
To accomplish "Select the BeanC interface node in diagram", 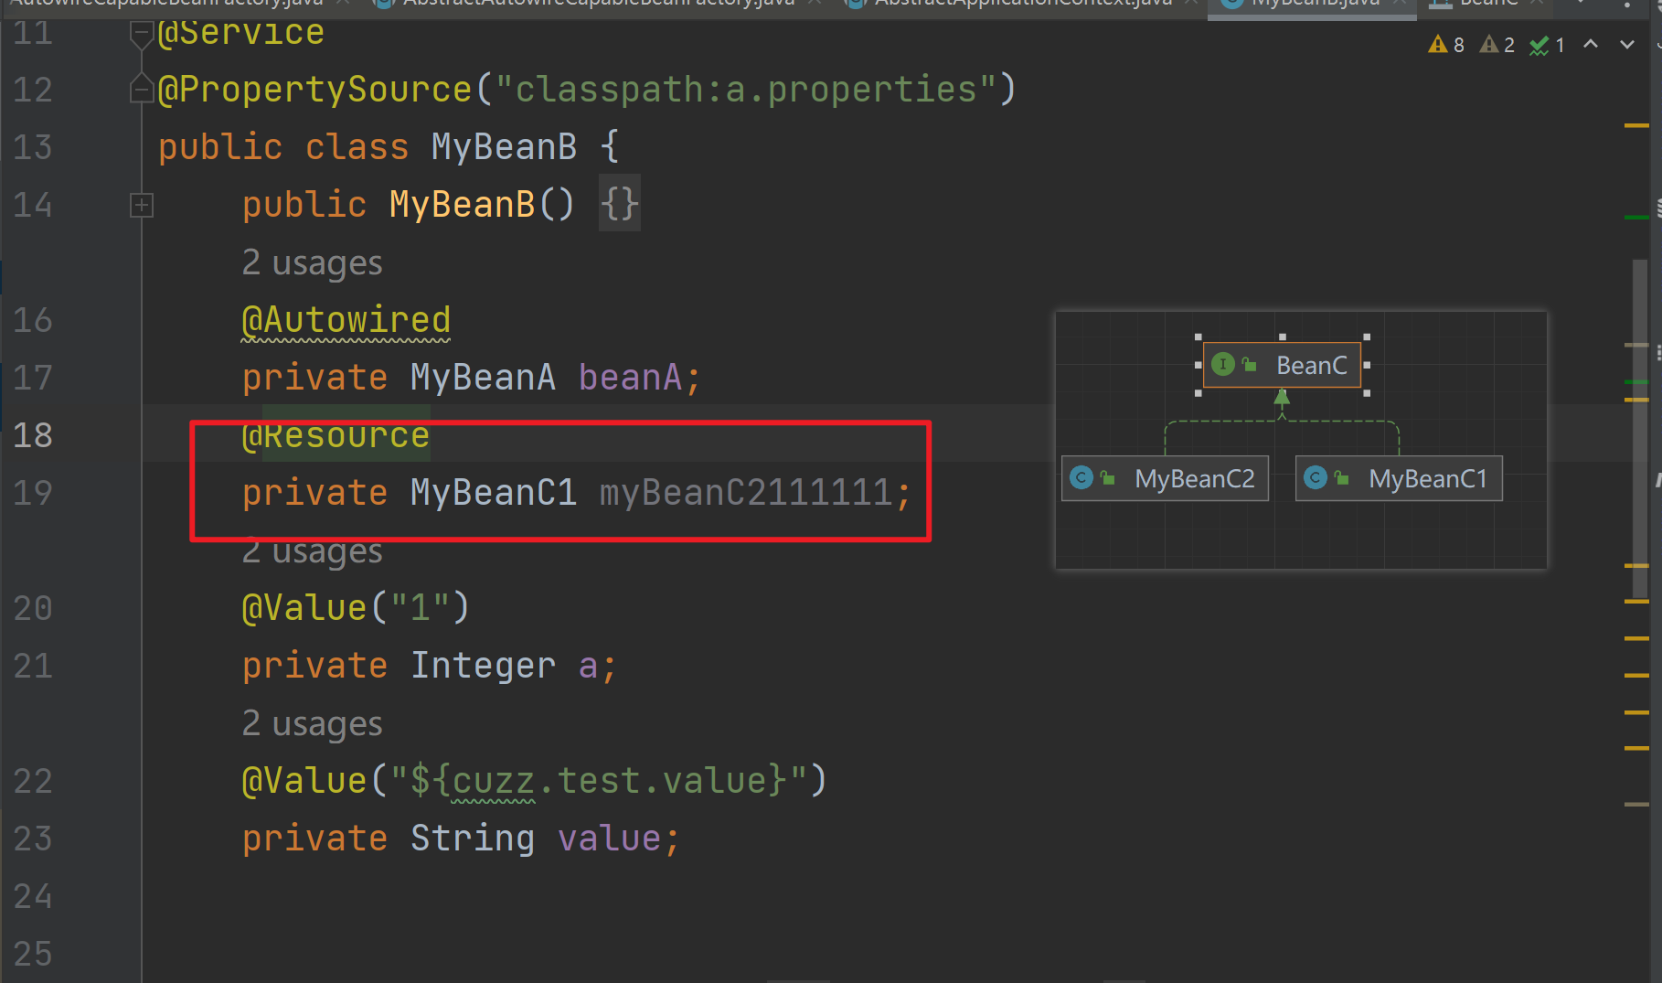I will 1282,365.
